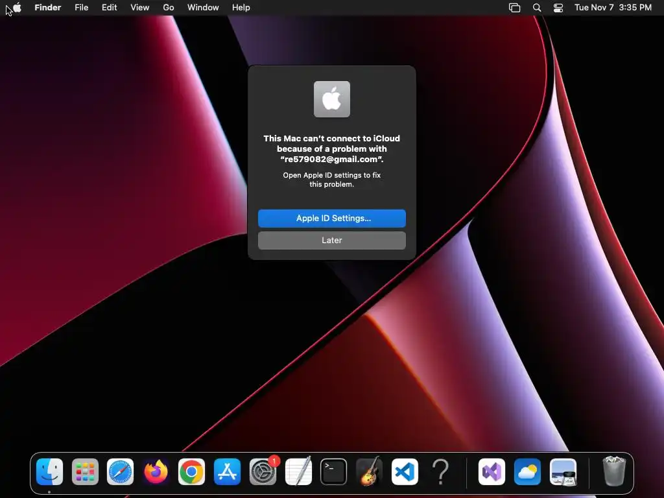The image size is (664, 498).
Task: Open the Help menu
Action: [241, 8]
